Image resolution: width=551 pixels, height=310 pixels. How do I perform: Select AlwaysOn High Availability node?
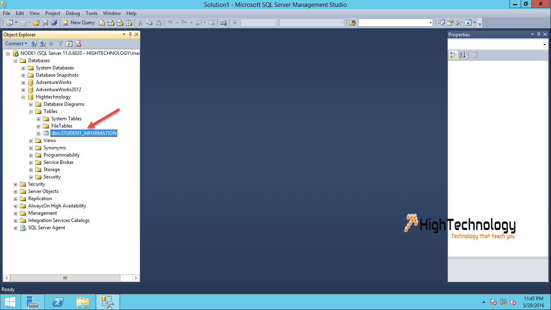tap(57, 206)
